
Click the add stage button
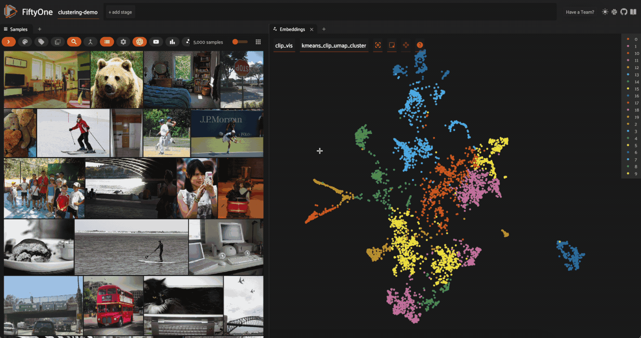(120, 12)
